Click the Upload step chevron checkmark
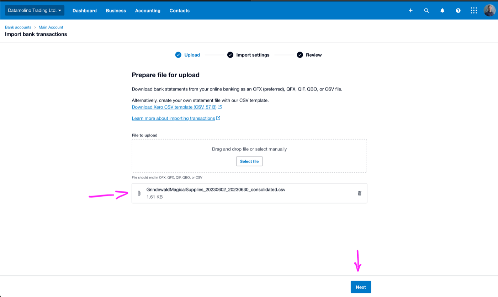This screenshot has height=297, width=498. [178, 54]
